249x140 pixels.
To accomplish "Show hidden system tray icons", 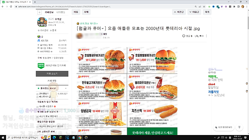I will [215, 138].
